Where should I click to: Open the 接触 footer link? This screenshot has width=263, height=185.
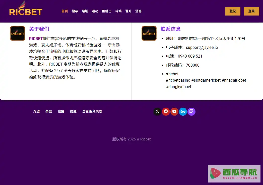[73, 112]
